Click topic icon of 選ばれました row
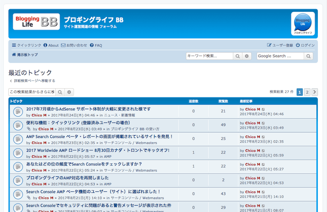This screenshot has height=212, width=327. point(18,194)
